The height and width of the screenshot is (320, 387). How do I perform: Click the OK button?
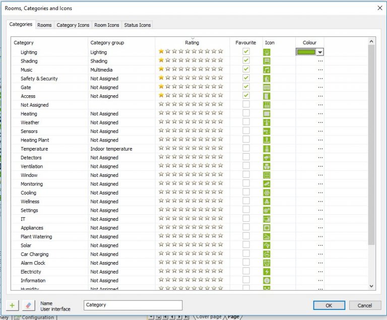(329, 305)
